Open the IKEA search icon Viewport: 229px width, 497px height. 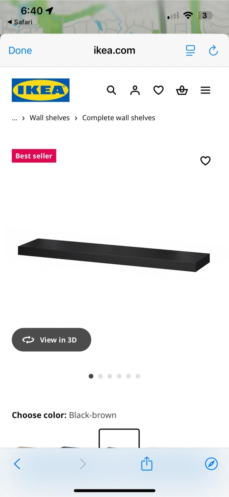pos(111,90)
